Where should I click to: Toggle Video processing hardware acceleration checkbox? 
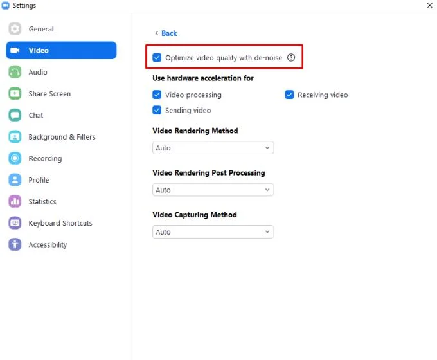point(157,94)
